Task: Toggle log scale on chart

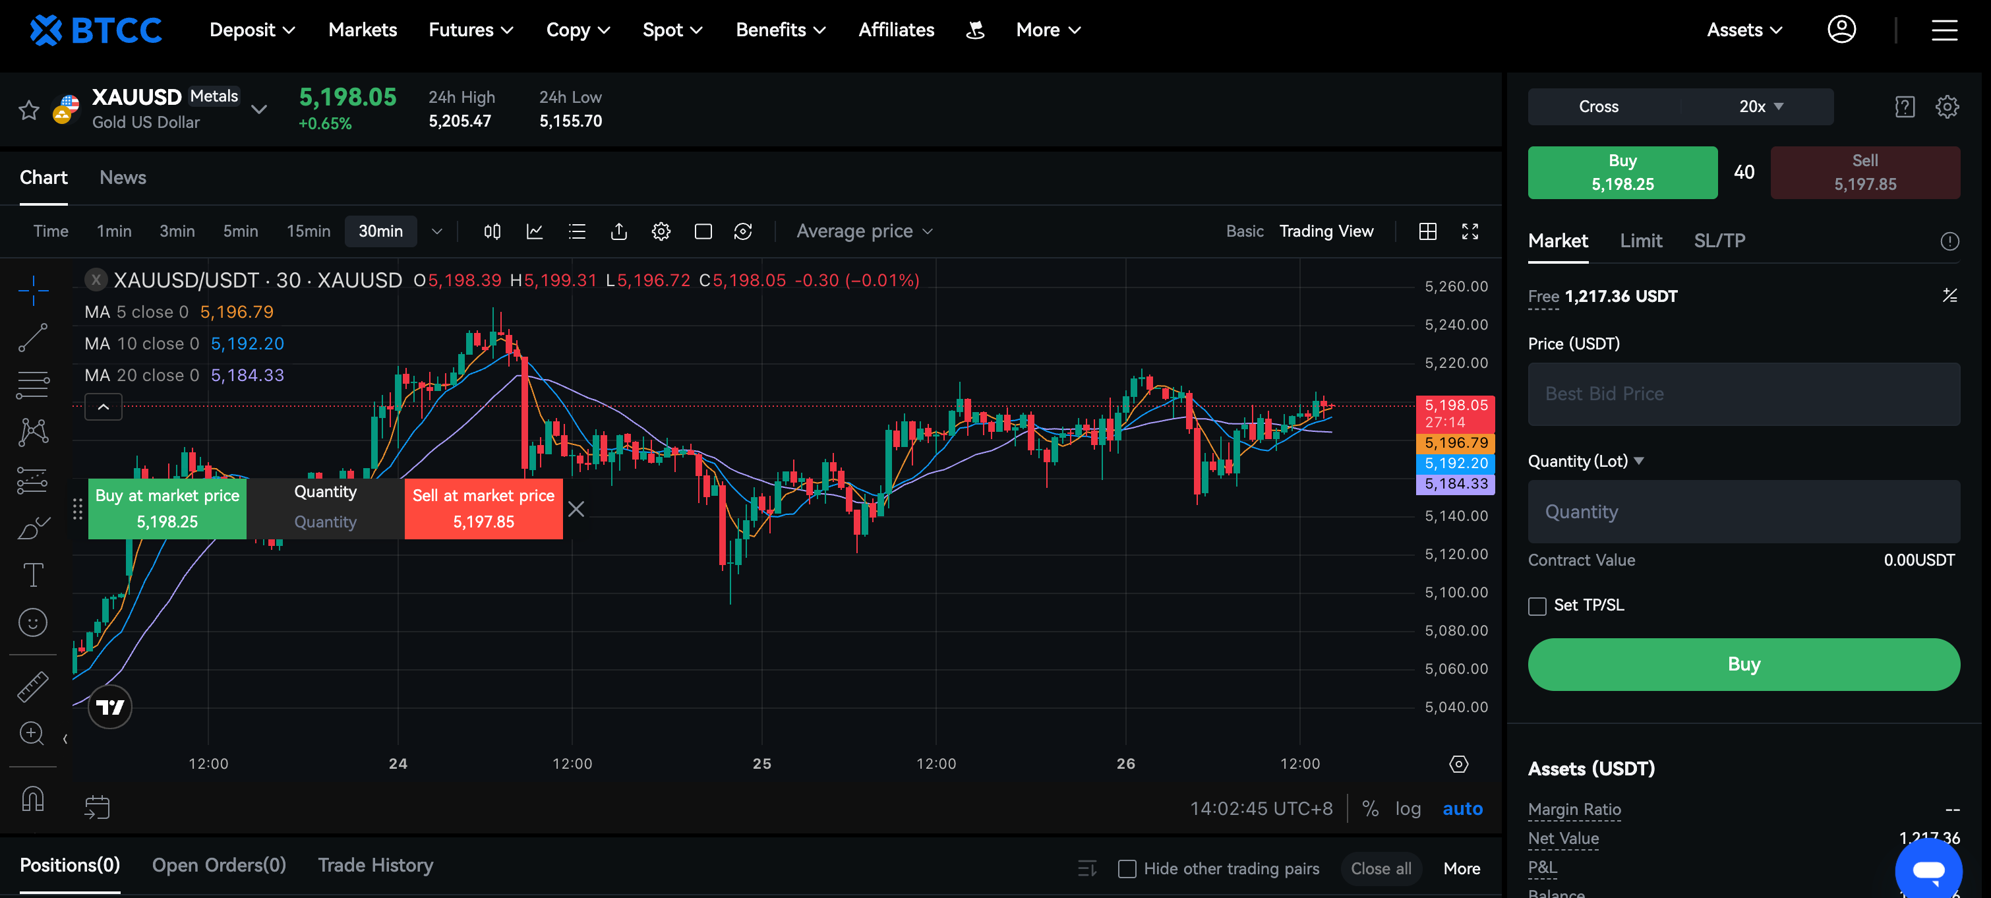Action: coord(1408,808)
